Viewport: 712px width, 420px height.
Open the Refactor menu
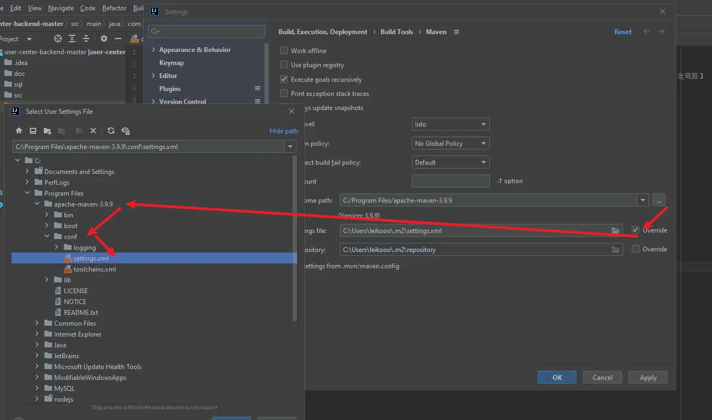(x=114, y=8)
